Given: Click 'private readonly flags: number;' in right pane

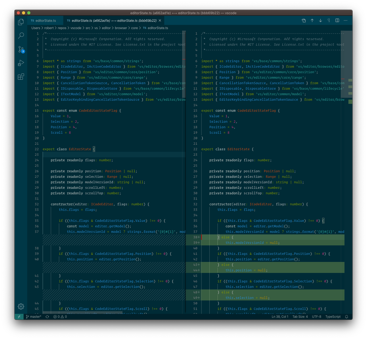Looking at the screenshot, I should pyautogui.click(x=241, y=160).
